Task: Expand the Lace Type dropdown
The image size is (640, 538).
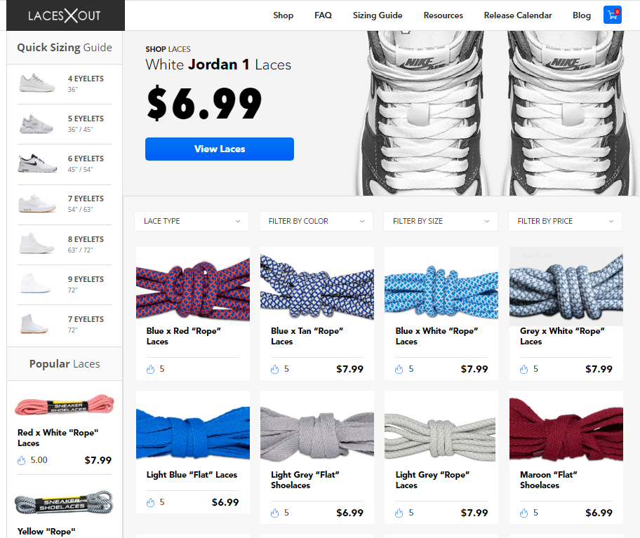Action: (x=192, y=221)
